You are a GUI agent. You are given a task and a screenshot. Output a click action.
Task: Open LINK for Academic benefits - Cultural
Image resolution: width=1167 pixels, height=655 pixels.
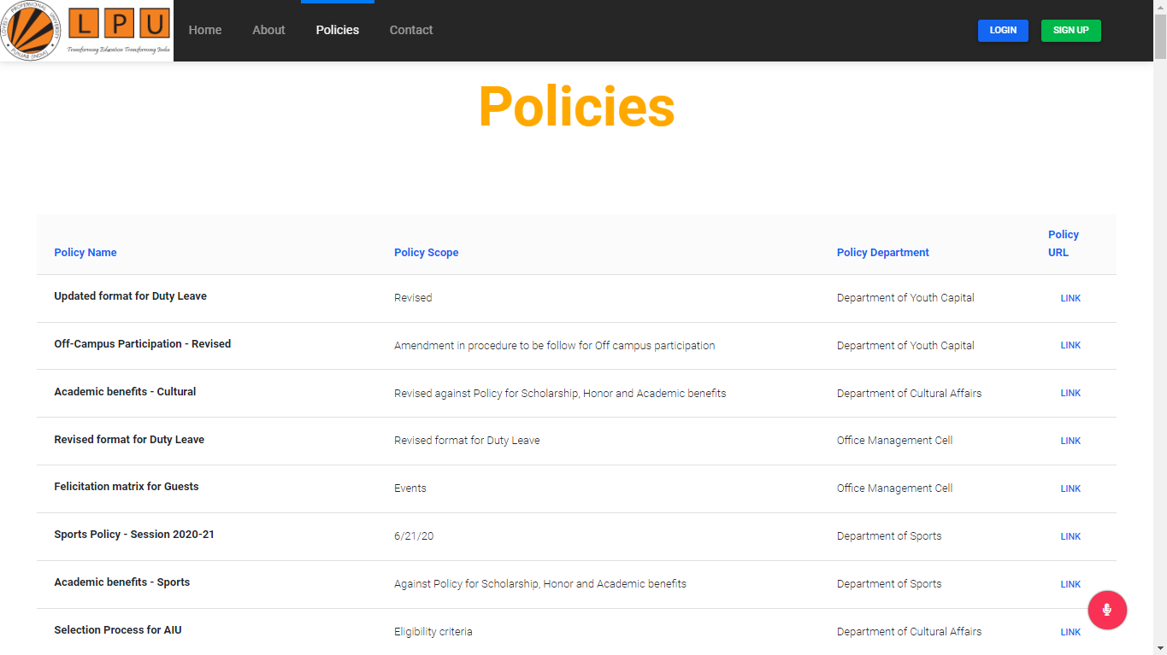pyautogui.click(x=1070, y=393)
